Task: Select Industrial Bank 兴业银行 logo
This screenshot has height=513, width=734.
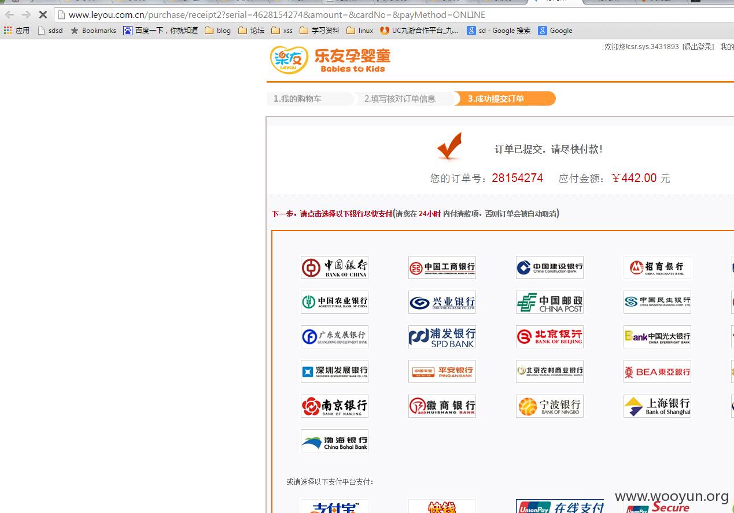Action: pos(442,302)
